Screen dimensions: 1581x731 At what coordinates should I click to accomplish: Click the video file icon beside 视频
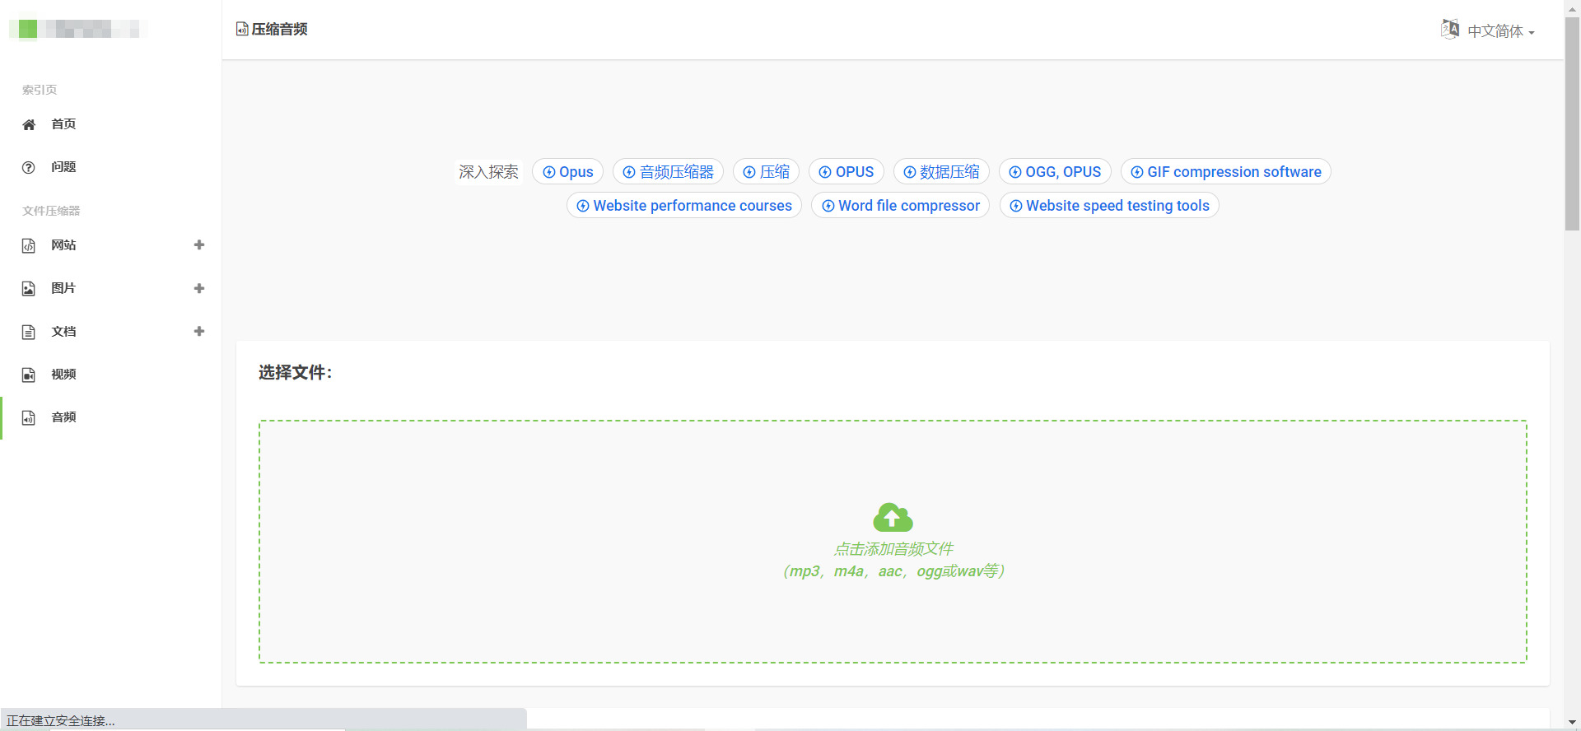(x=29, y=375)
